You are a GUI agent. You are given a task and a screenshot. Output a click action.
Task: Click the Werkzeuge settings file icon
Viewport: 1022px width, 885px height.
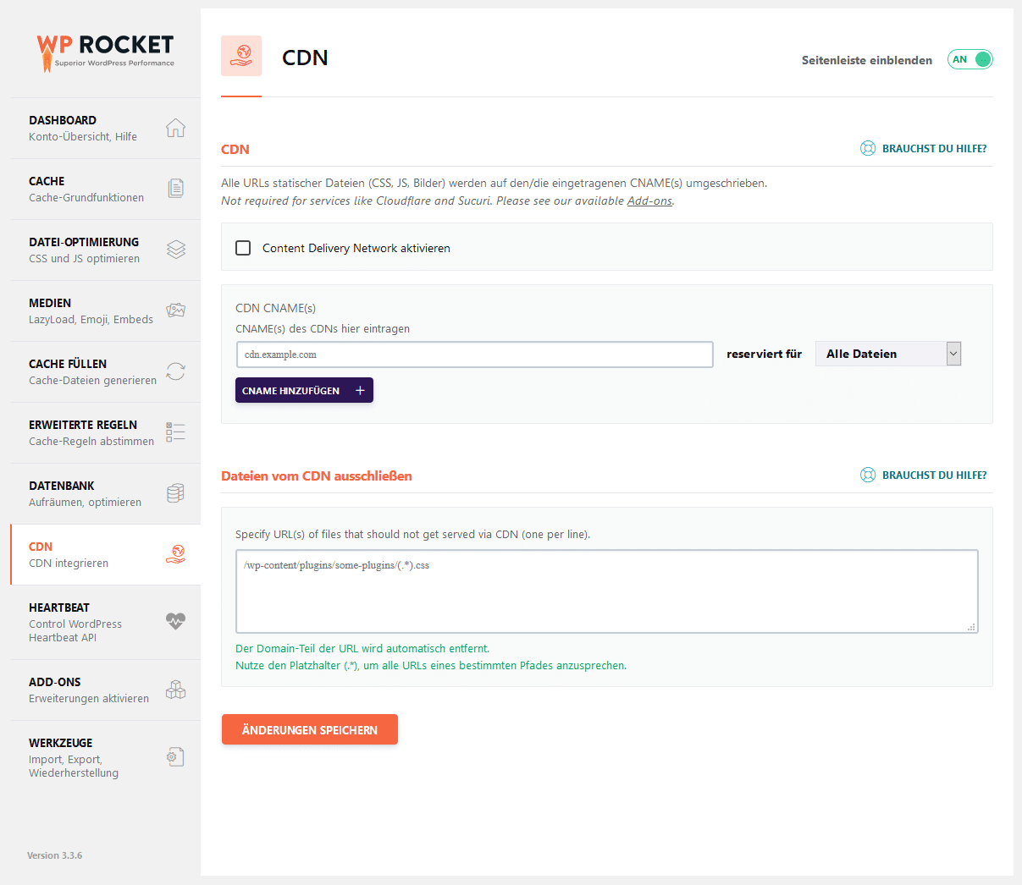(175, 756)
